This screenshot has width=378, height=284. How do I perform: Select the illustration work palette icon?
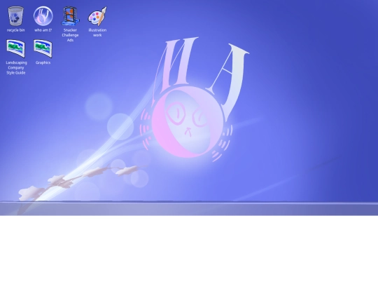[97, 16]
